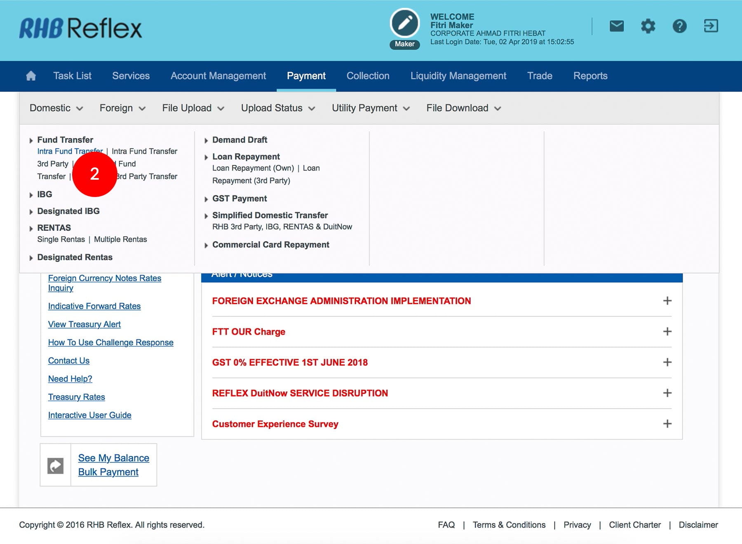Open the File Download dropdown
The width and height of the screenshot is (742, 544).
coord(463,108)
